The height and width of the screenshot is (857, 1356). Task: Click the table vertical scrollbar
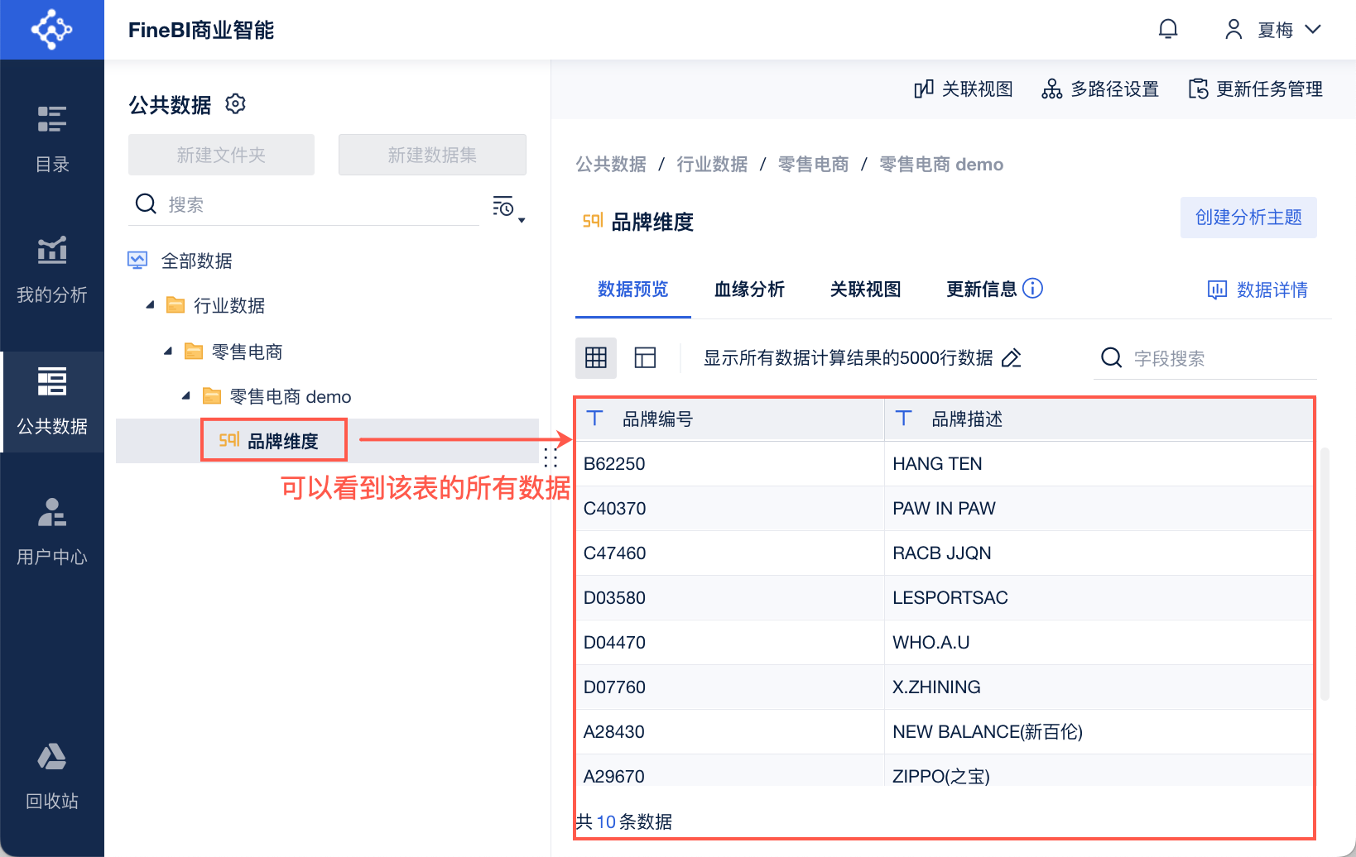pos(1325,574)
